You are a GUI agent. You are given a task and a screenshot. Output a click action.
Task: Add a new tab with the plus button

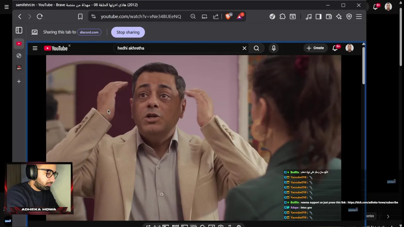pos(19,81)
